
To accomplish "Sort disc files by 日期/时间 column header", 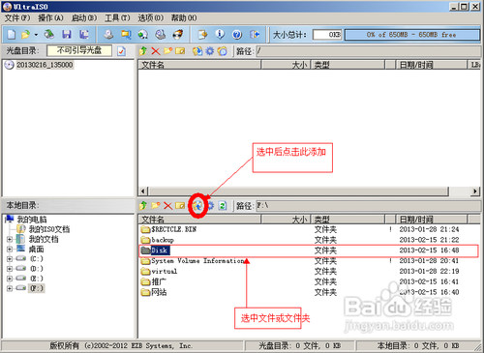I will (x=432, y=65).
